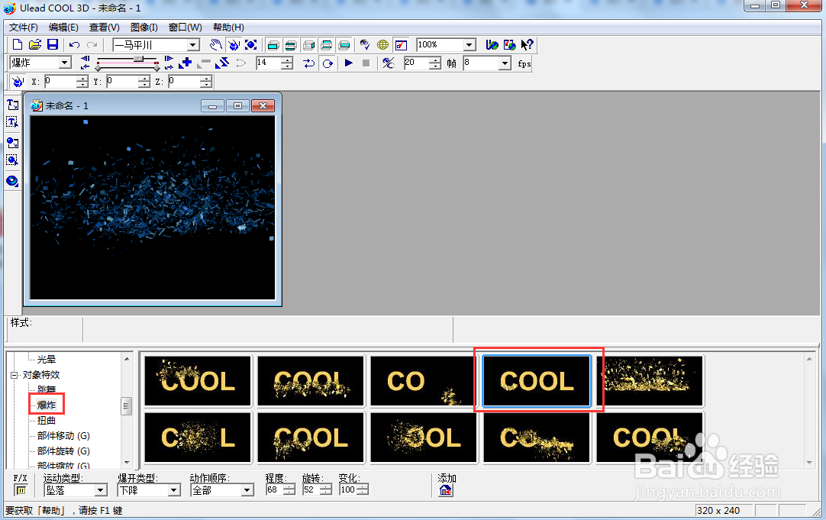Click the edit text tool

tap(13, 122)
